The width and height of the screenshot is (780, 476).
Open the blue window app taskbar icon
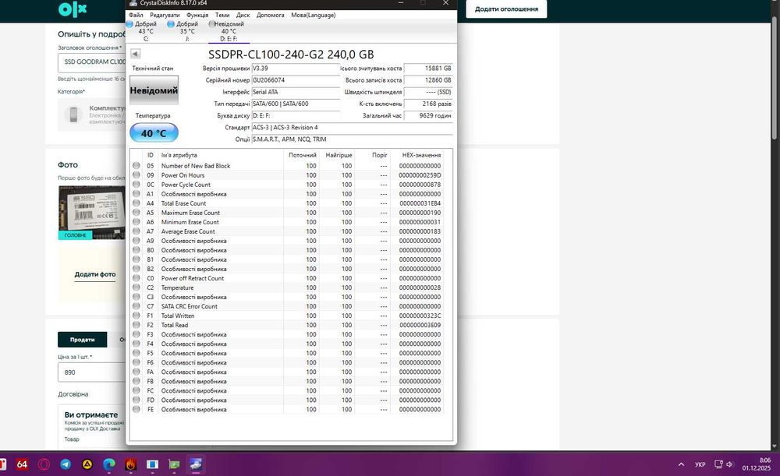click(152, 464)
